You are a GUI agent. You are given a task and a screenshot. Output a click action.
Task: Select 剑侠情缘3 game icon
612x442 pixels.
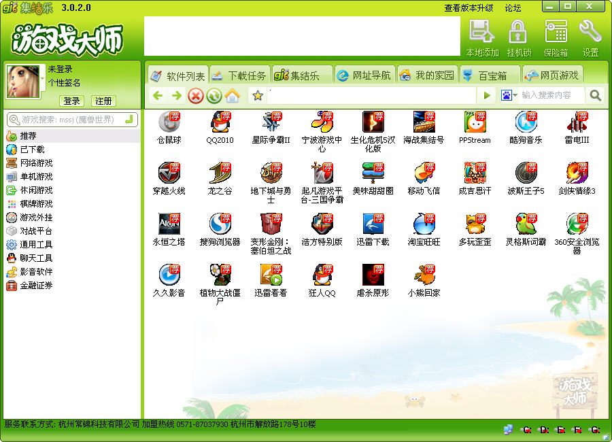(x=577, y=173)
